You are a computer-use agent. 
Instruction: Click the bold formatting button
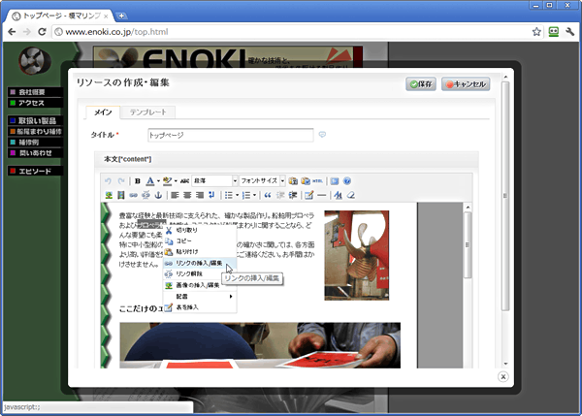click(138, 181)
